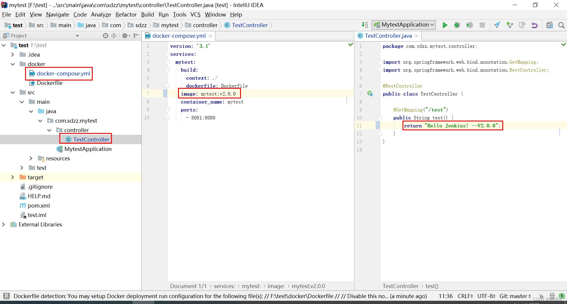
Task: Start debugging using the bug icon
Action: click(457, 25)
